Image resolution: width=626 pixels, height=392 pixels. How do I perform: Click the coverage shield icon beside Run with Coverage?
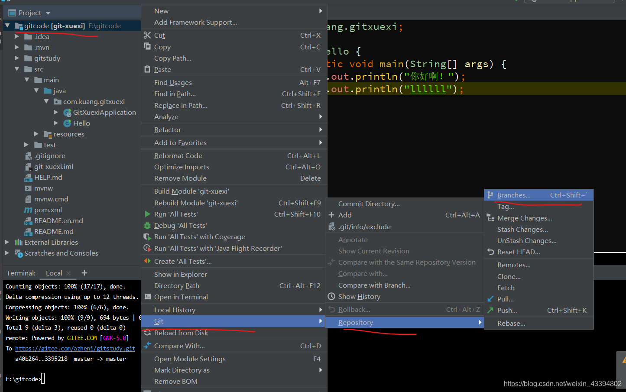point(147,236)
